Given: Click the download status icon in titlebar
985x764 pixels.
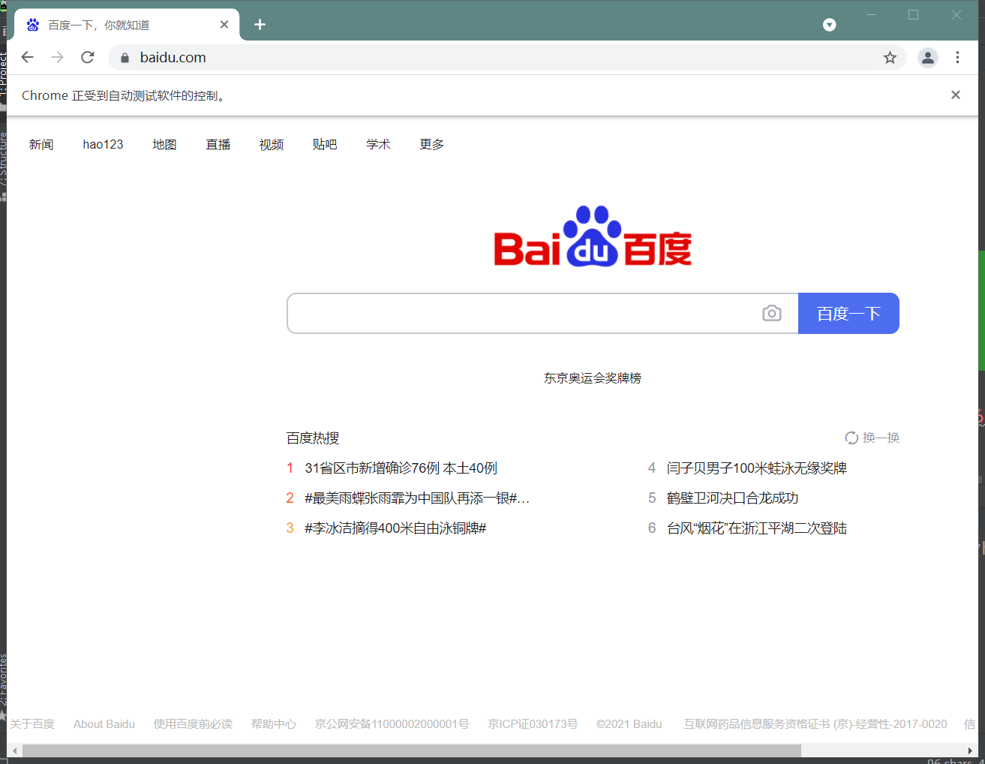Looking at the screenshot, I should tap(829, 24).
